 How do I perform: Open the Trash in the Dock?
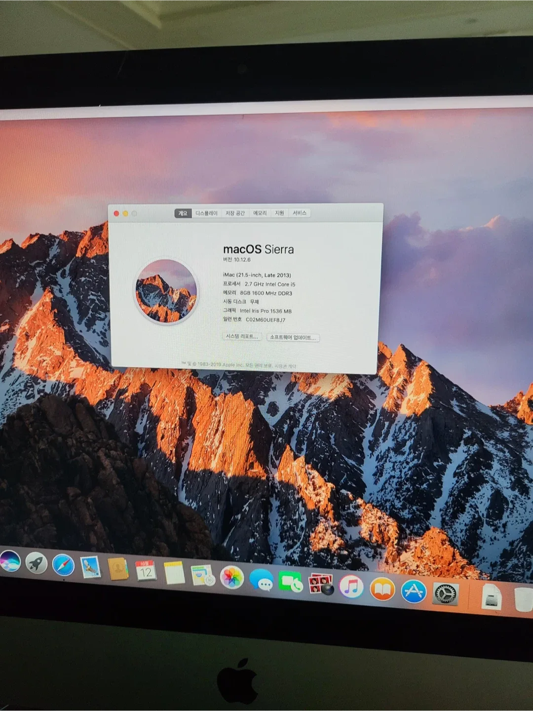[523, 599]
